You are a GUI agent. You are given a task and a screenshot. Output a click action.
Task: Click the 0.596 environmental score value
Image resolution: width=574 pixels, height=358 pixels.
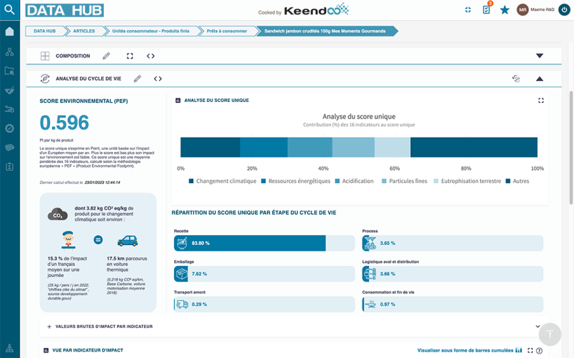pos(64,123)
